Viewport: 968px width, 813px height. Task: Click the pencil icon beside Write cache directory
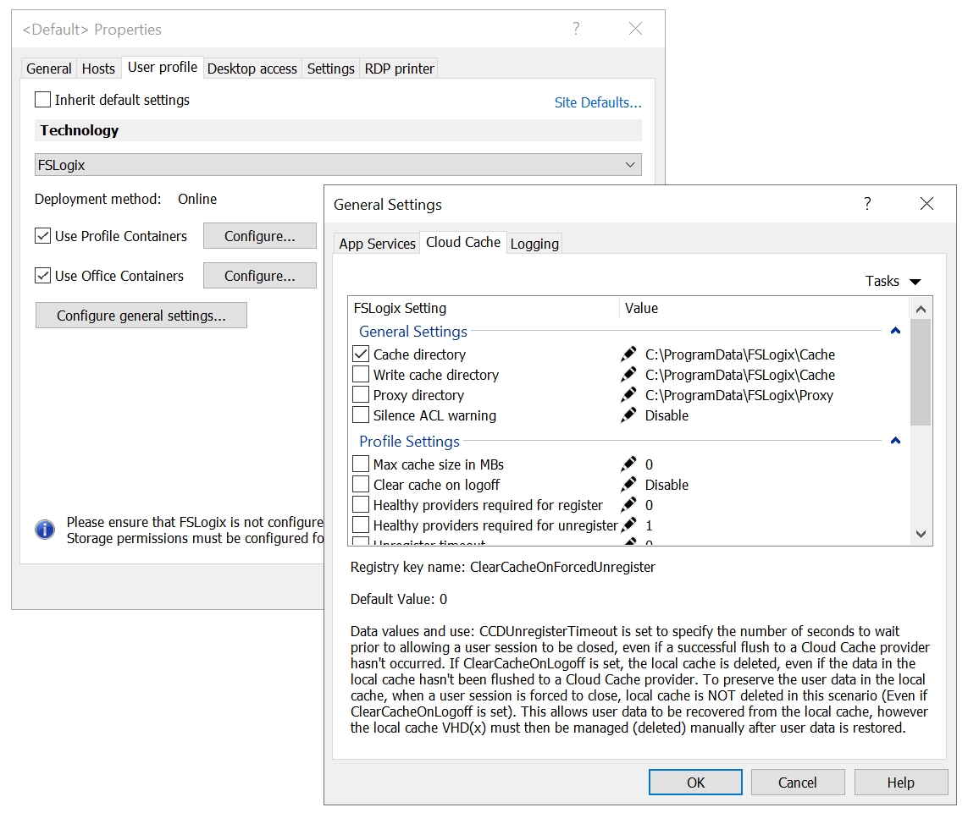point(628,375)
